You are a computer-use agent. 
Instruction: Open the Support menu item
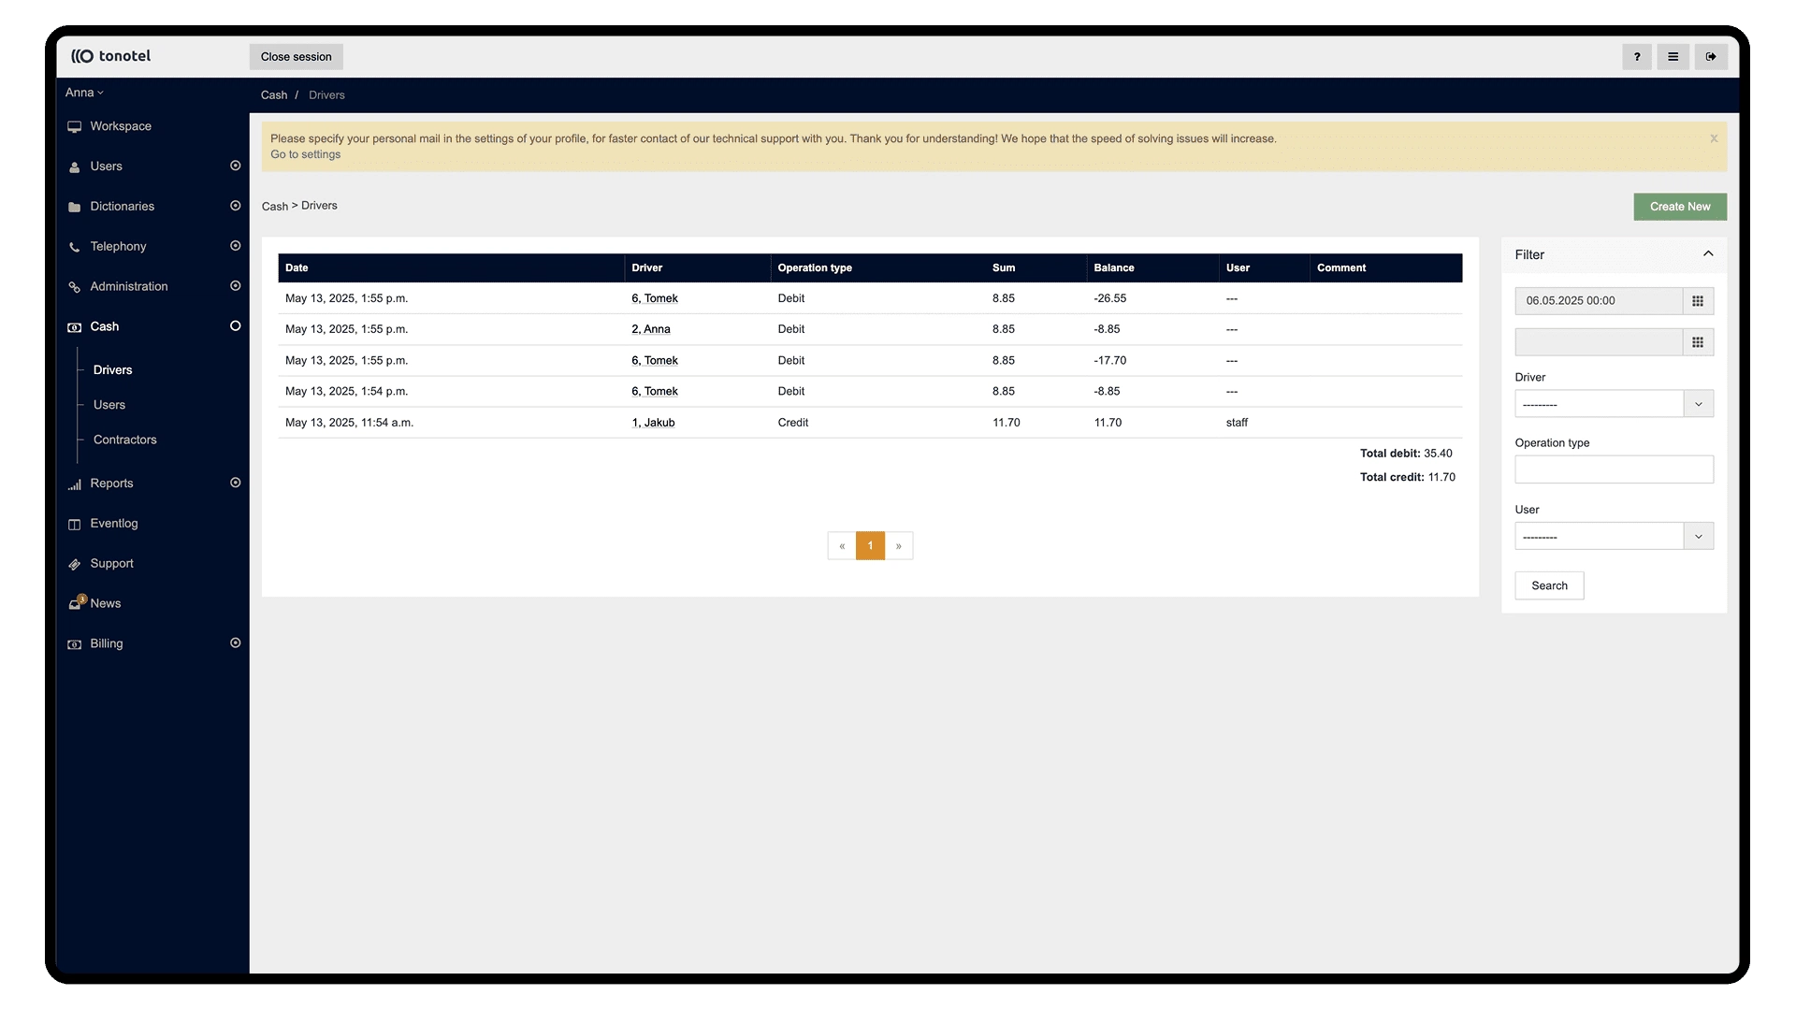[111, 564]
